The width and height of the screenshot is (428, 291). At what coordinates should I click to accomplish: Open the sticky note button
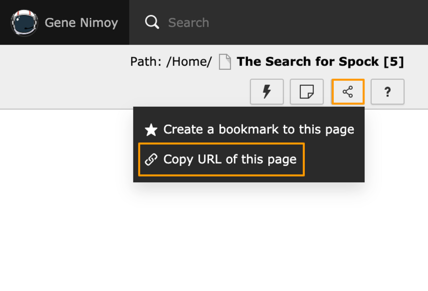point(307,92)
